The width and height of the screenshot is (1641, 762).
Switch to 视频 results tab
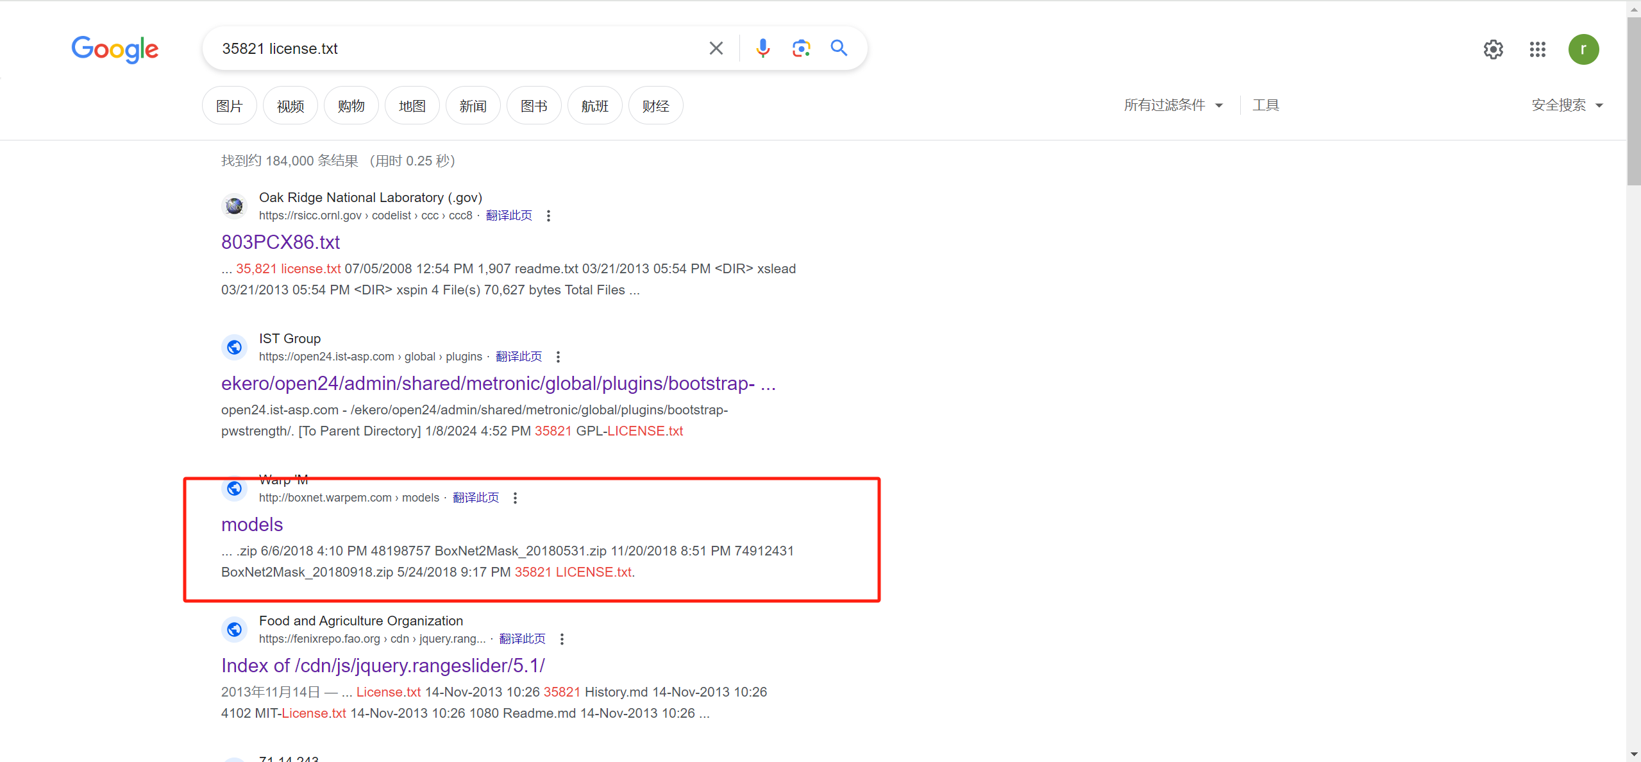click(x=290, y=106)
